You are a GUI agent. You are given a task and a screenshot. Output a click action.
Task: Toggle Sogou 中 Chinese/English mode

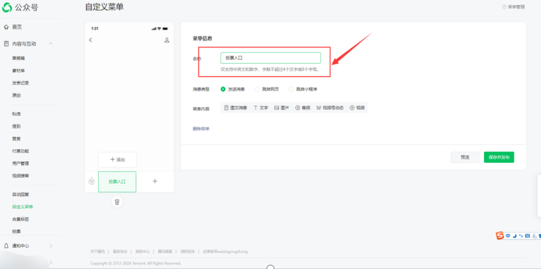(508, 236)
